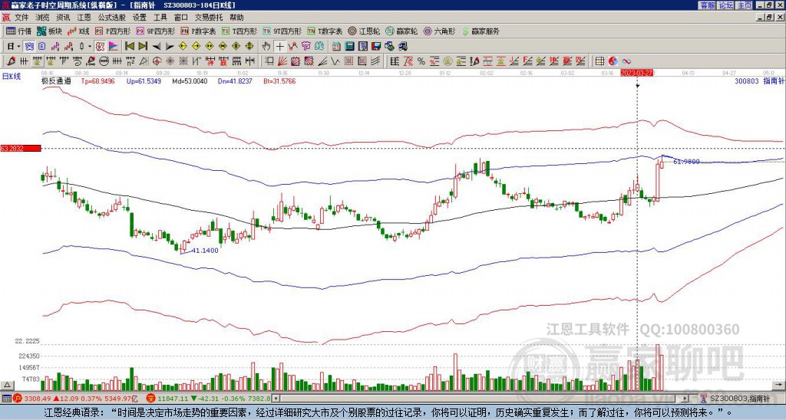Open the T四方形 tool
This screenshot has width=786, height=420.
click(239, 31)
